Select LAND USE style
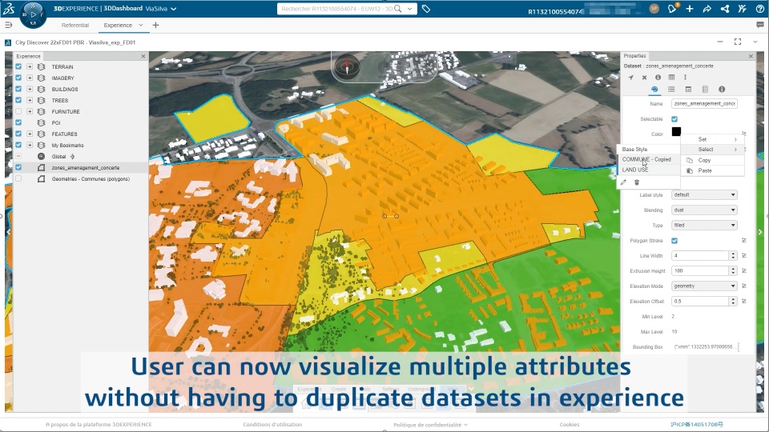Image resolution: width=769 pixels, height=432 pixels. pos(647,170)
